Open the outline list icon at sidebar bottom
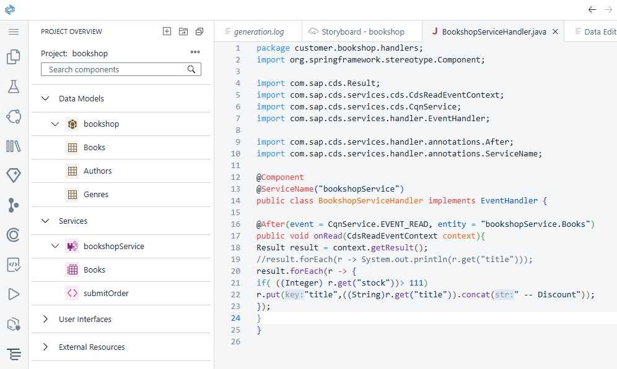Viewport: 617px width, 369px height. (14, 354)
